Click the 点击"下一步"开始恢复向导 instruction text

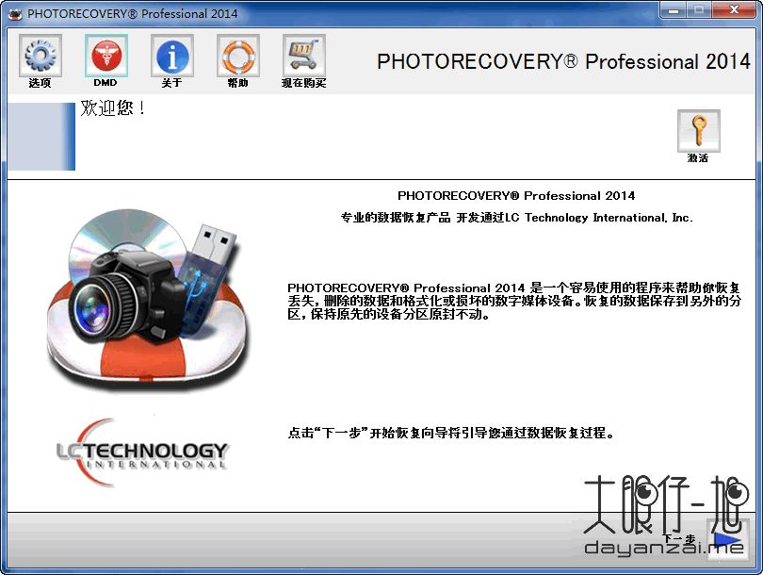point(451,433)
